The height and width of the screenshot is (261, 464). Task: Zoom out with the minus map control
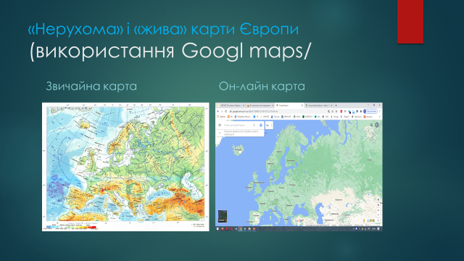378,215
